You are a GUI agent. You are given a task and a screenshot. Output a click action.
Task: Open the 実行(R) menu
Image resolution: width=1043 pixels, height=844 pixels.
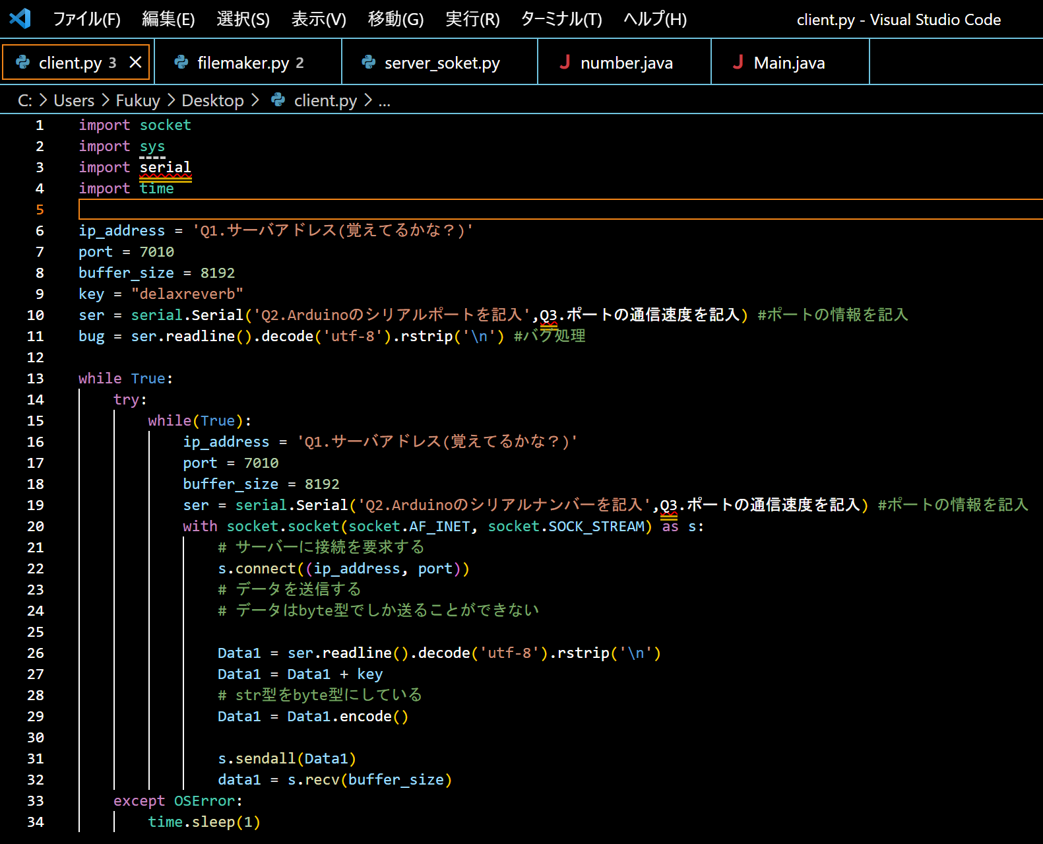[472, 19]
